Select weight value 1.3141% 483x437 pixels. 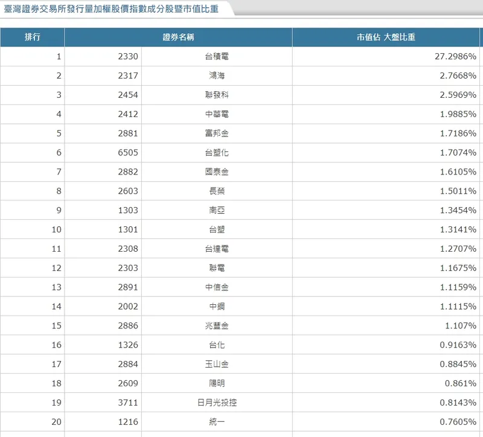click(x=458, y=229)
